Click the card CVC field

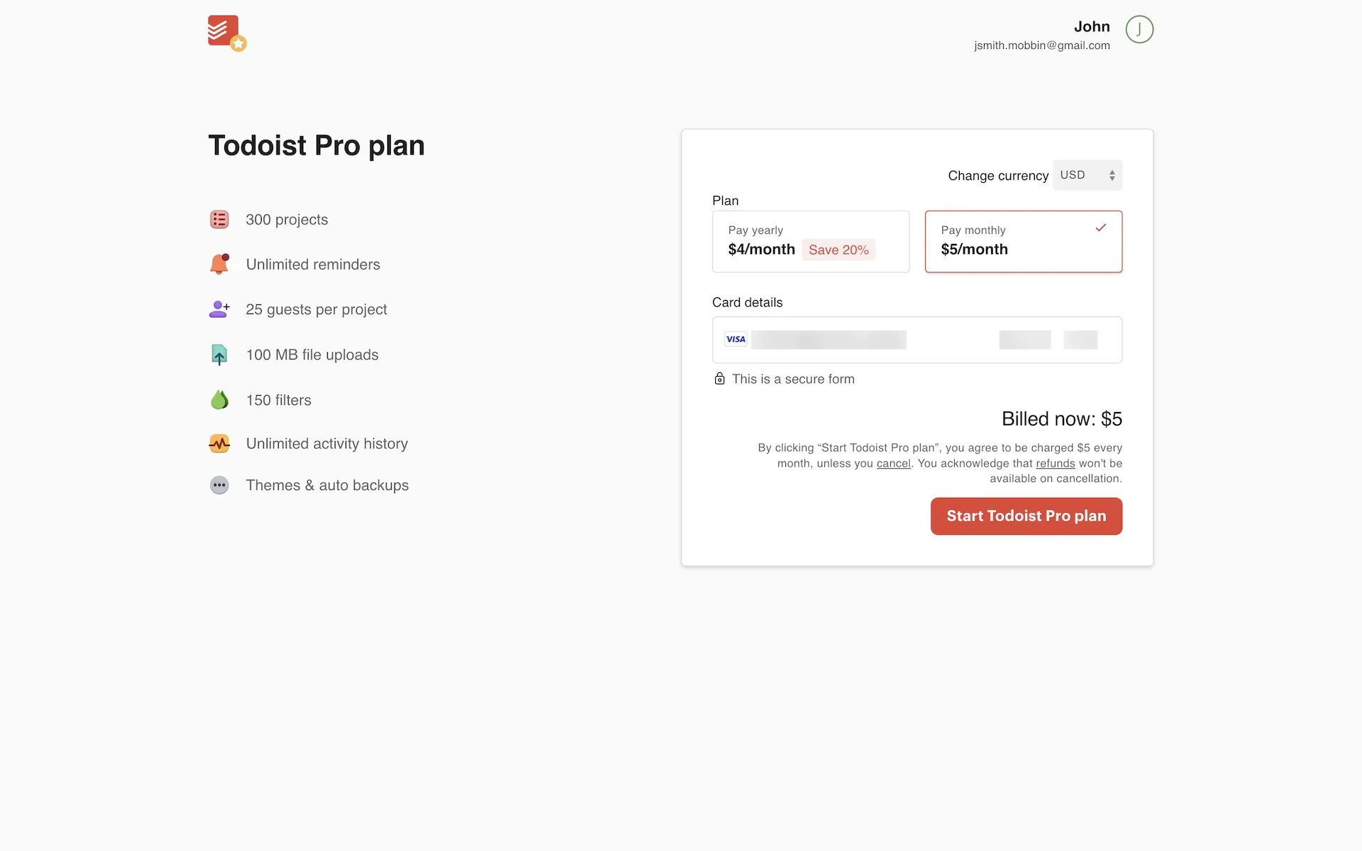click(x=1080, y=340)
